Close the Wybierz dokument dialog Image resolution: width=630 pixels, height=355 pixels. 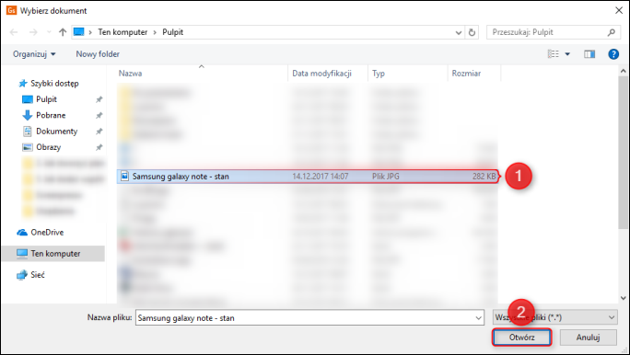coord(619,10)
